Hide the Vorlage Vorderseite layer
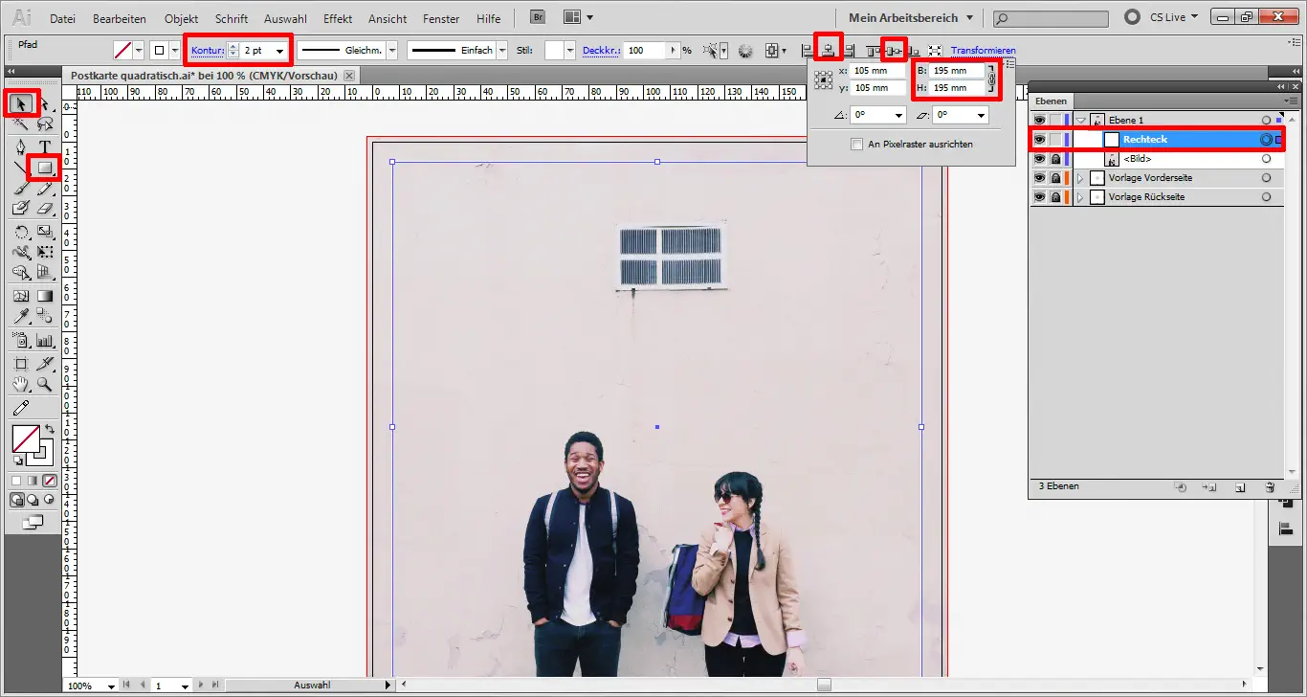 click(1039, 177)
